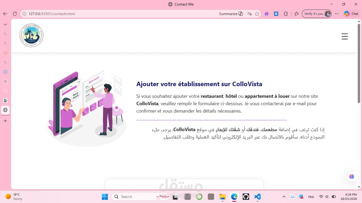
Task: Open GitHub Desktop from taskbar
Action: [246, 197]
